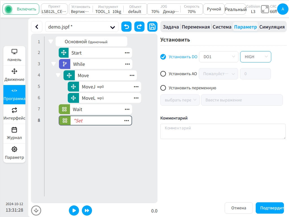Select the MoveL wp1 program row
The image size is (289, 217).
(x=104, y=98)
